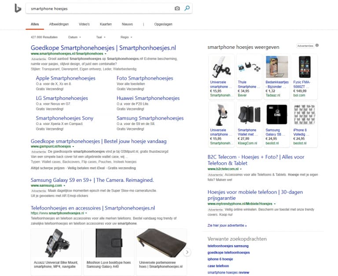Open the Nieuws tab

tap(127, 24)
